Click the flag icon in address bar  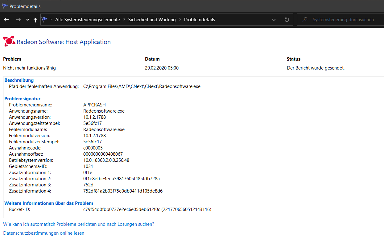tap(45, 19)
